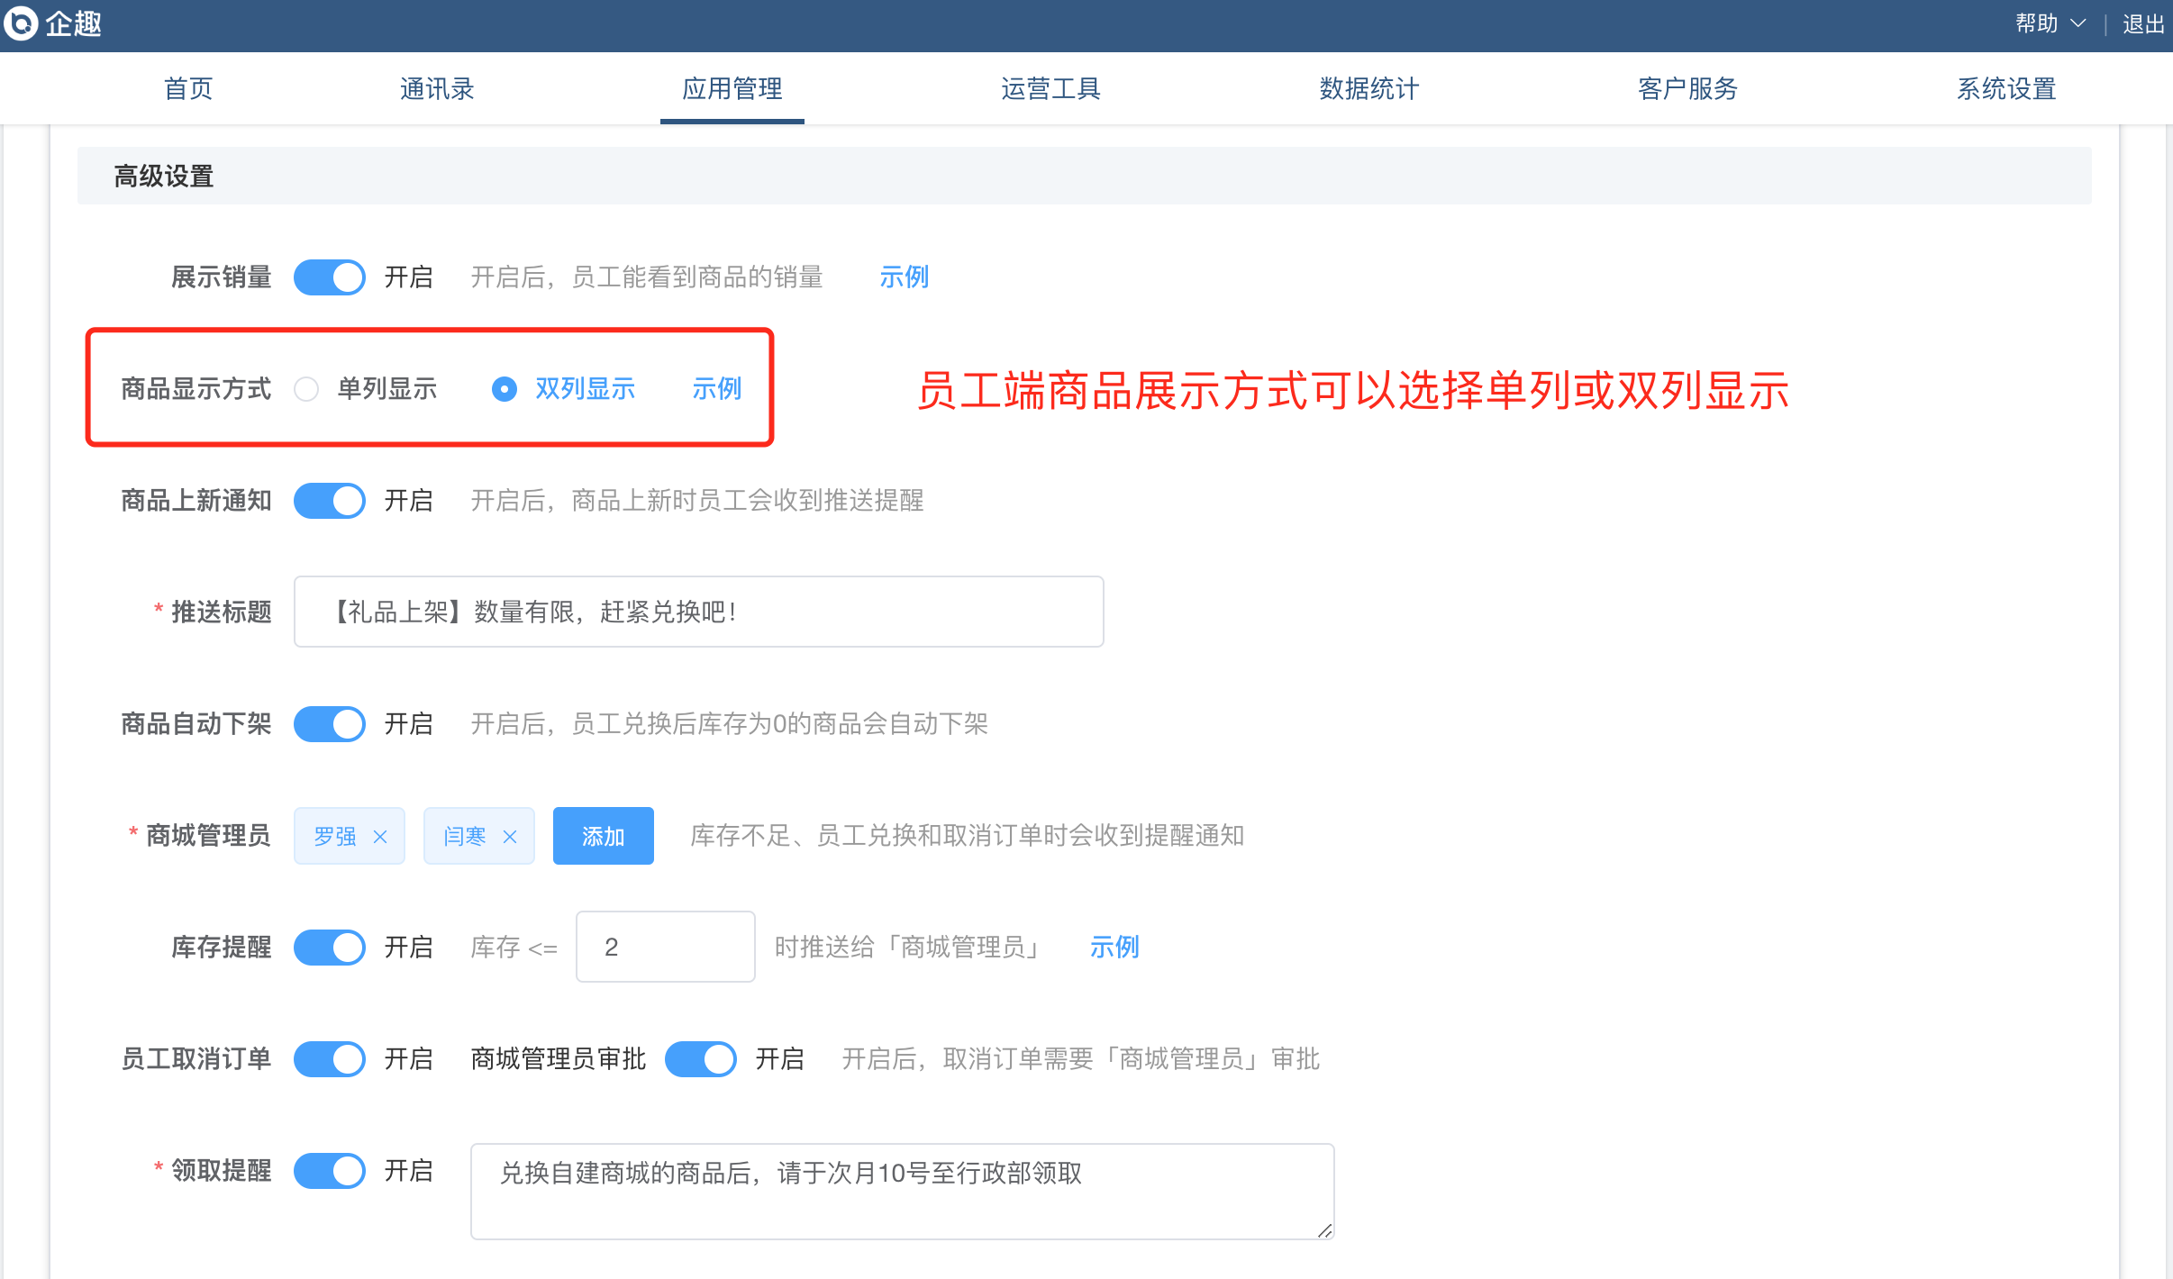Toggle 商城管理员审批 switch
Image resolution: width=2173 pixels, height=1279 pixels.
[701, 1059]
